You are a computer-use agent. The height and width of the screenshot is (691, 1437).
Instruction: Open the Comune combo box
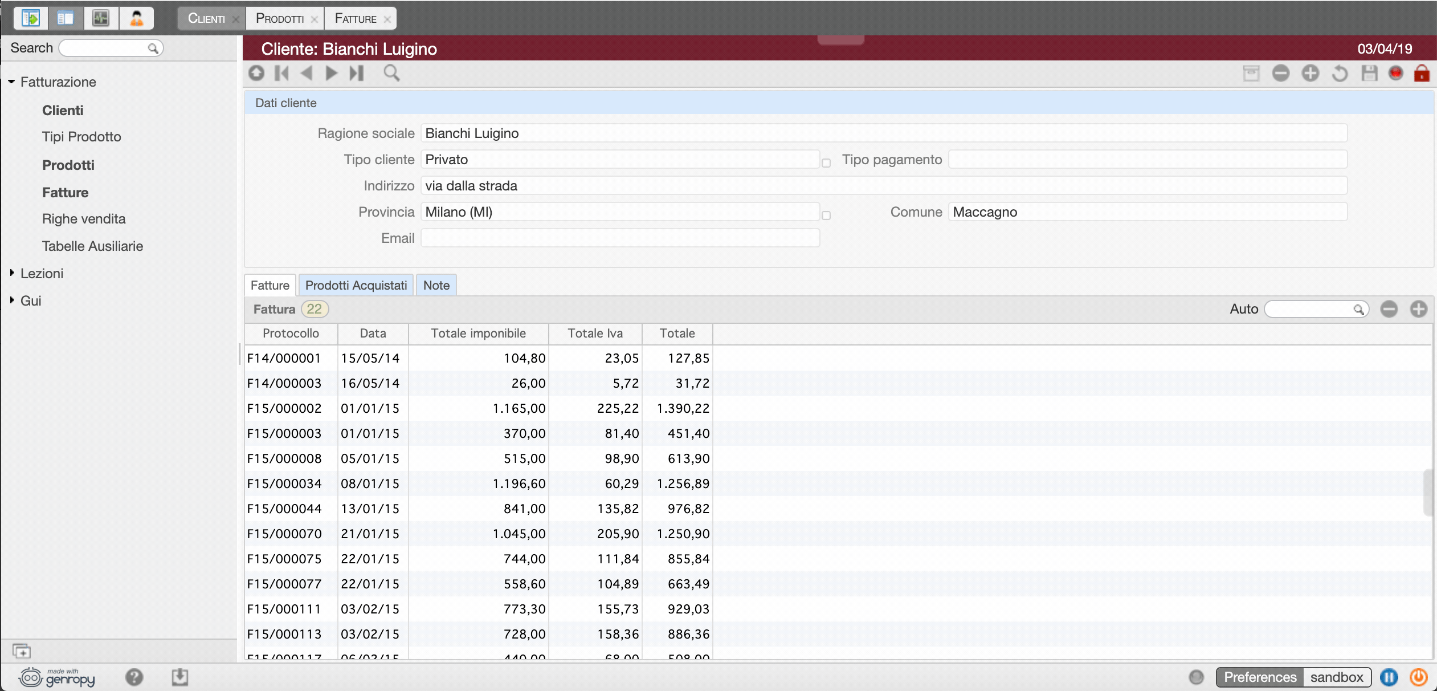pyautogui.click(x=1148, y=212)
